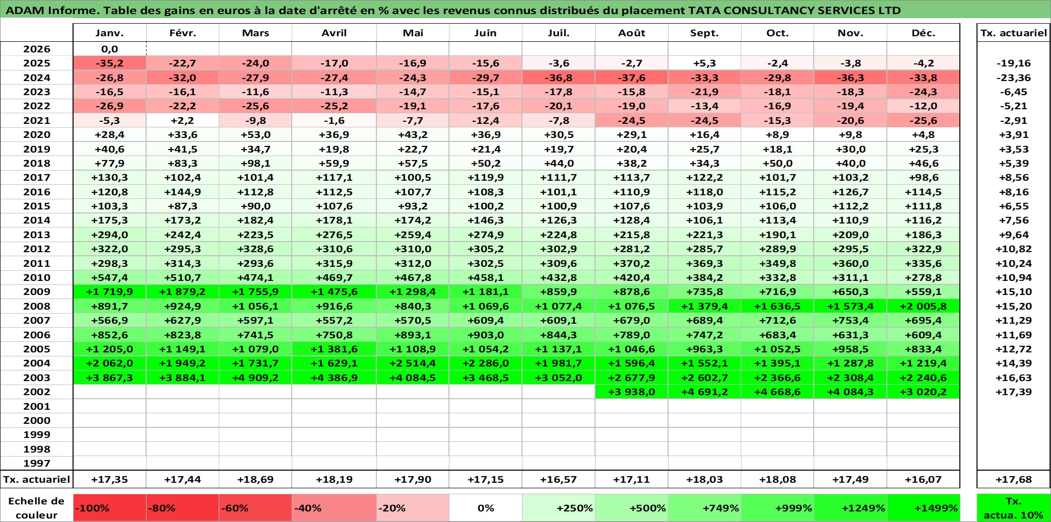Select the +1 879,2 cell in February 2009
This screenshot has height=522, width=1051.
(x=183, y=291)
